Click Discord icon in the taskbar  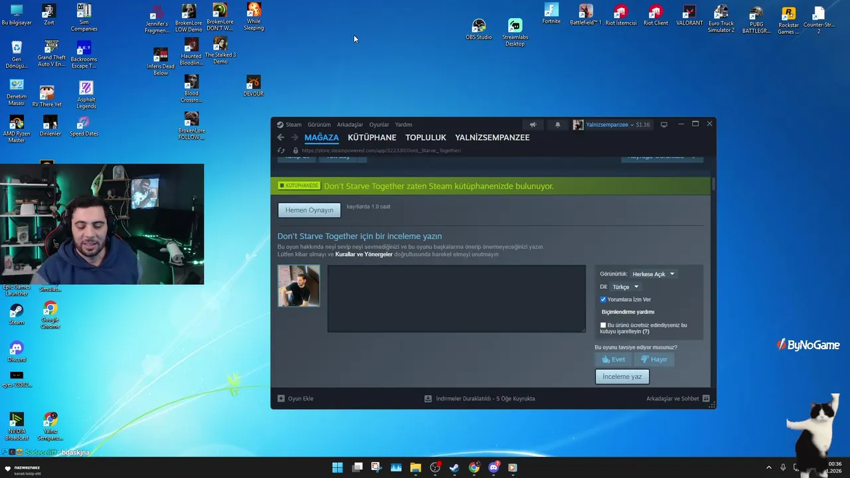point(493,467)
